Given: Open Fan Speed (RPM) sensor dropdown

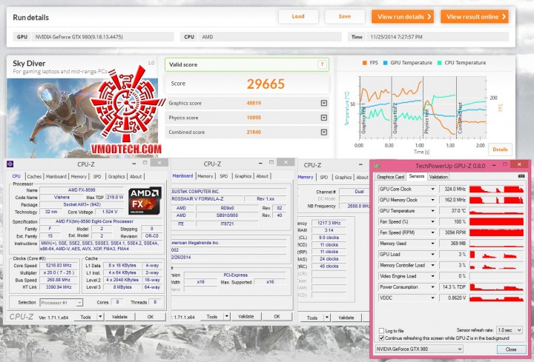Looking at the screenshot, I should [433, 232].
